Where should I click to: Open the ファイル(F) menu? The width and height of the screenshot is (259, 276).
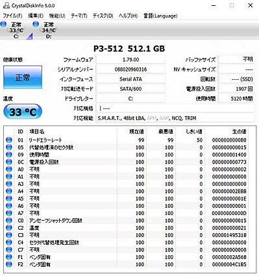[x=12, y=16]
